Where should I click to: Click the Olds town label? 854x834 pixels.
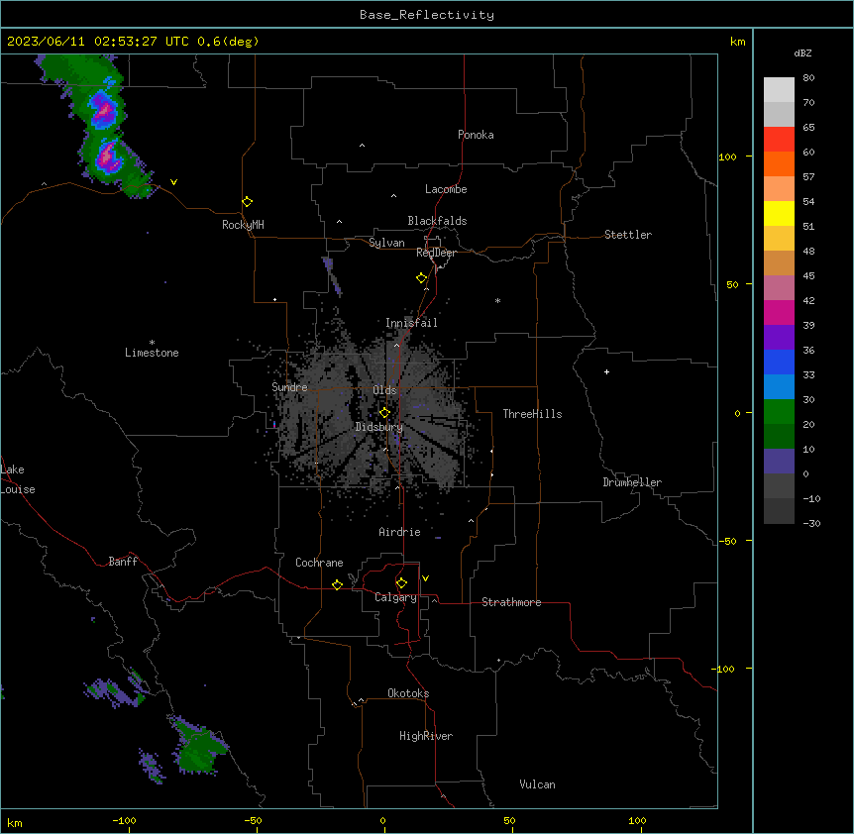(x=384, y=390)
